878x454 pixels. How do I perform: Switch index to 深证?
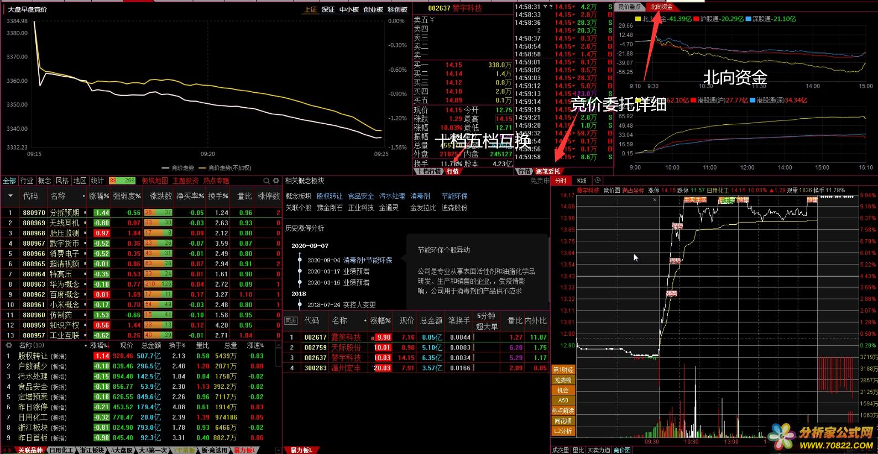(x=328, y=9)
